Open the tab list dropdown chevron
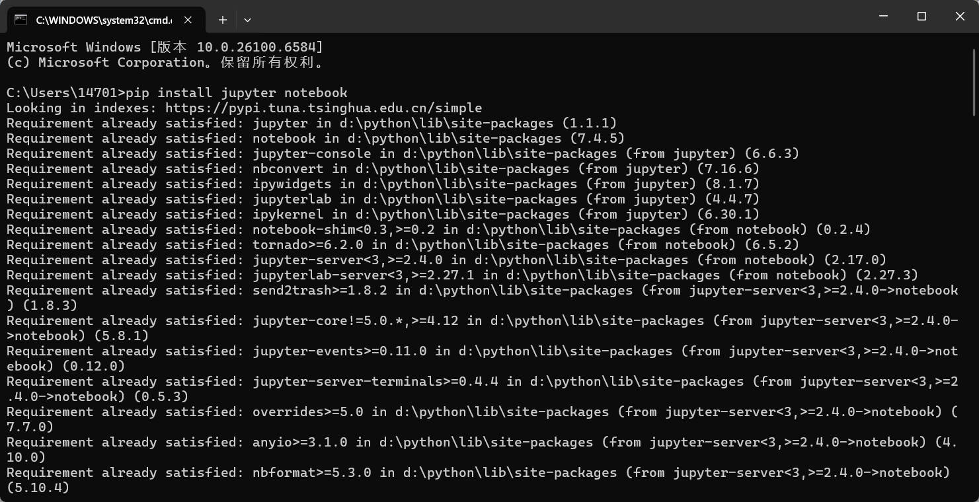This screenshot has height=502, width=979. tap(247, 20)
